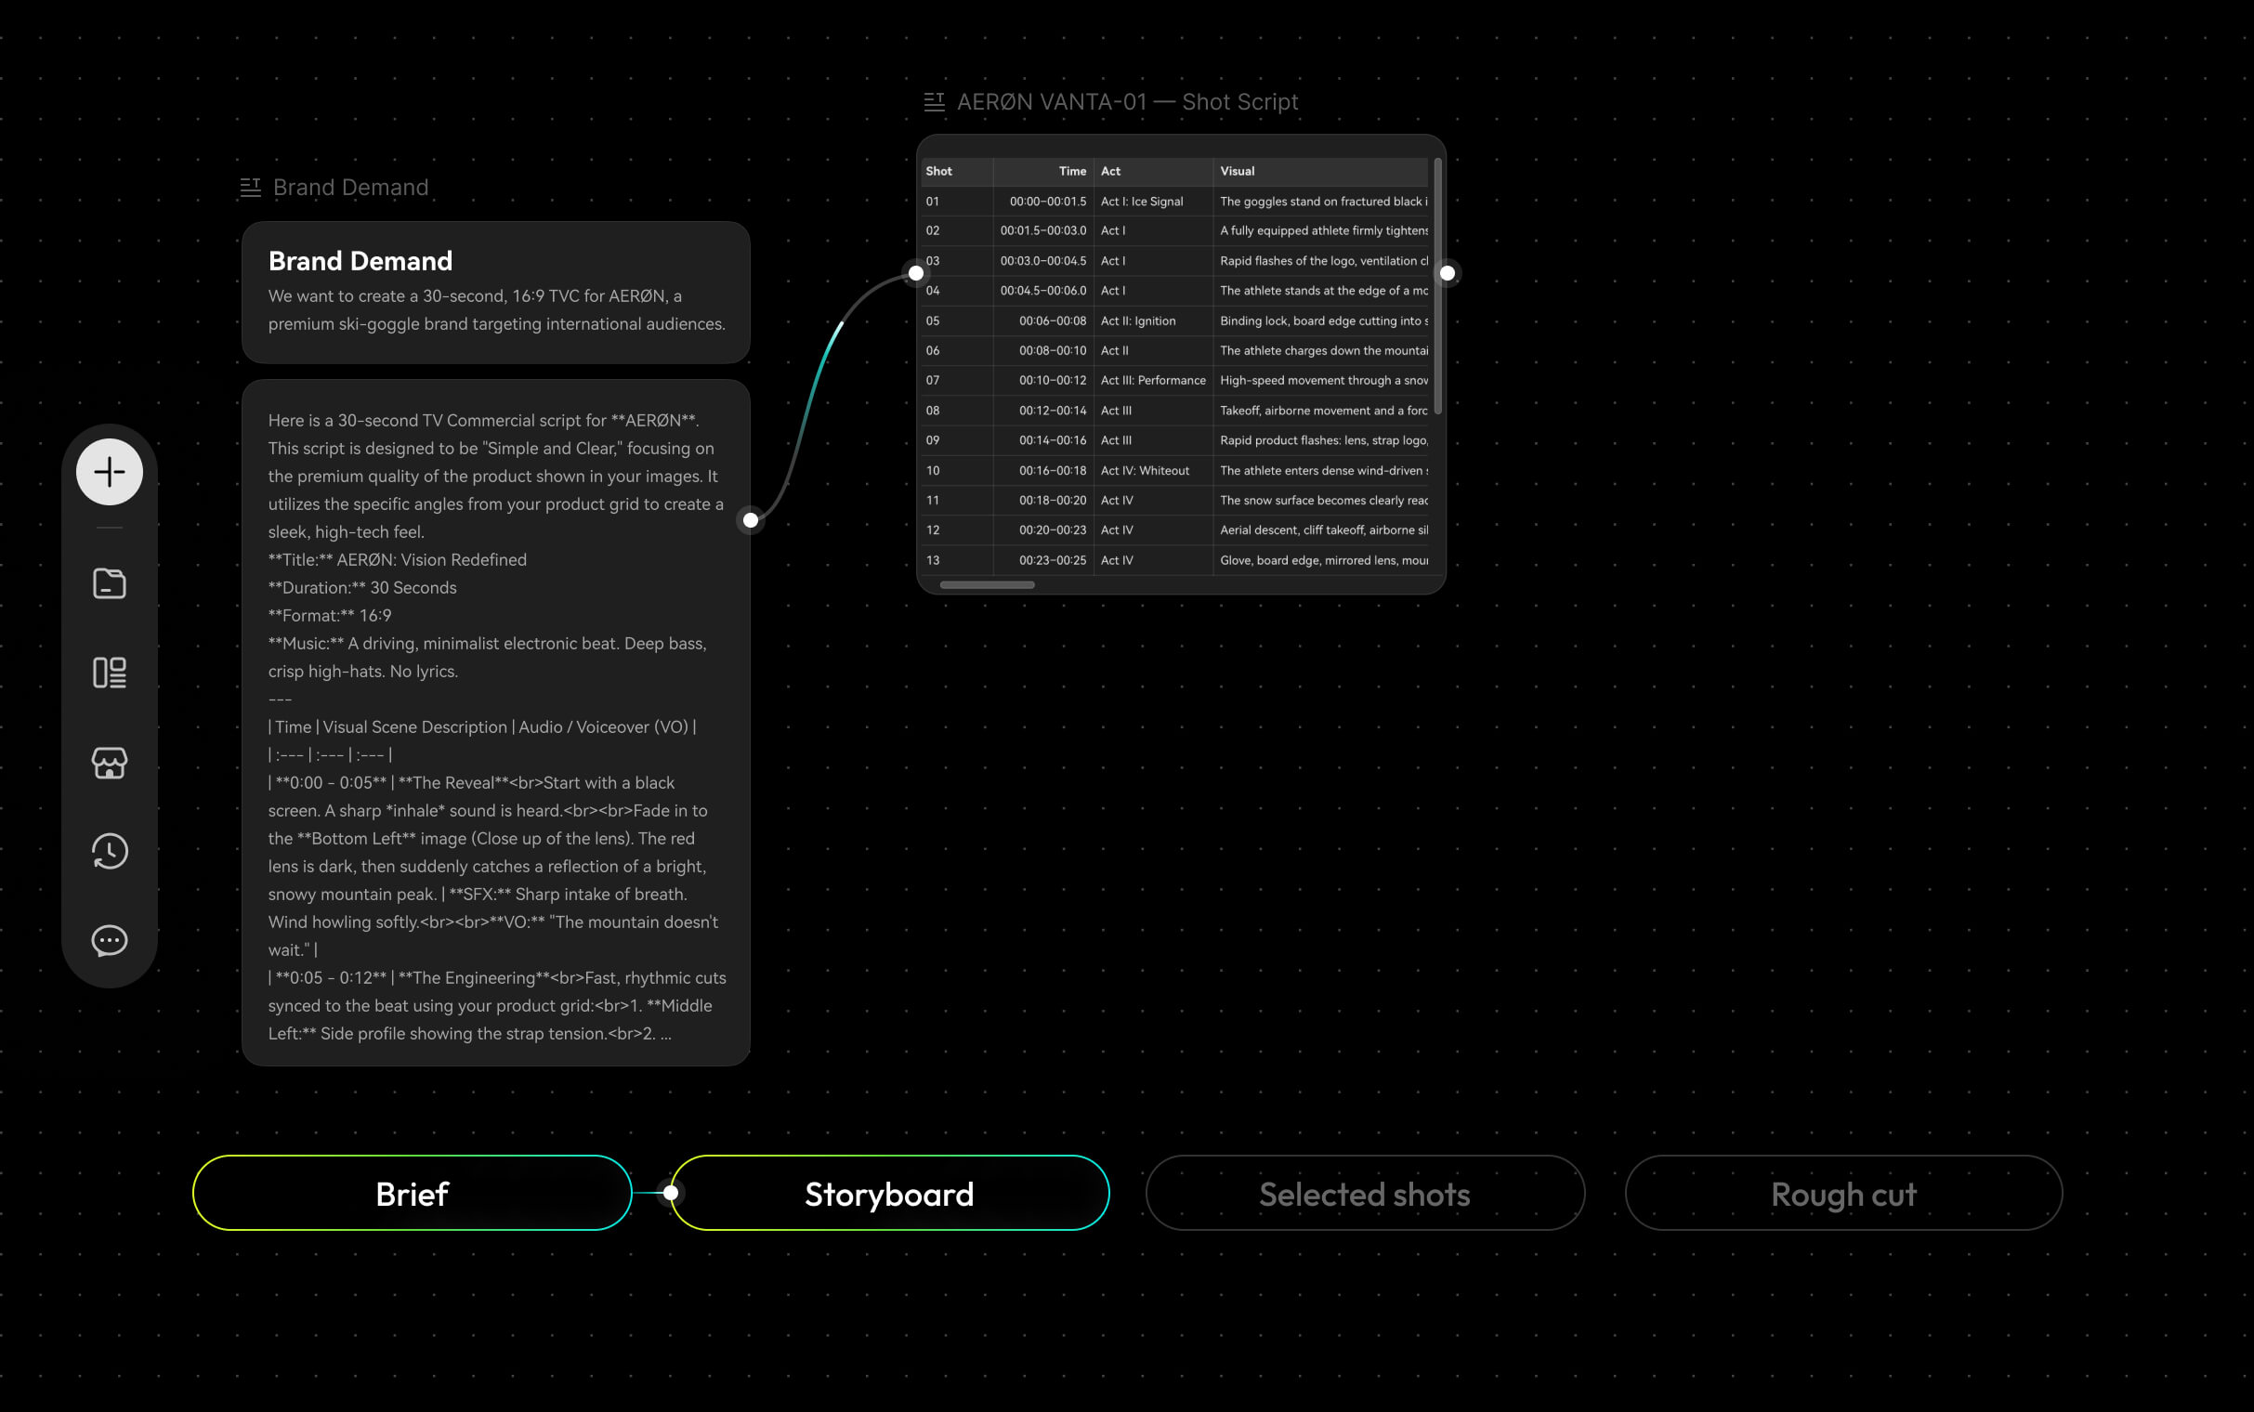Click visual cell 'The goggles stand on fractured black'
2254x1412 pixels.
coord(1321,201)
